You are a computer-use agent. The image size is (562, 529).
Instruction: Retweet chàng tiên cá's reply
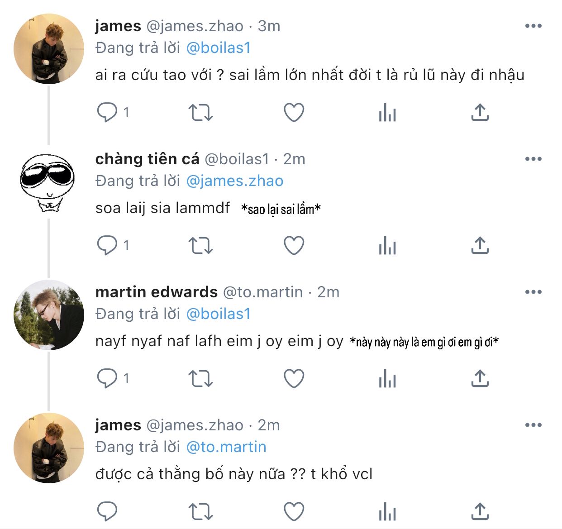[x=200, y=245]
